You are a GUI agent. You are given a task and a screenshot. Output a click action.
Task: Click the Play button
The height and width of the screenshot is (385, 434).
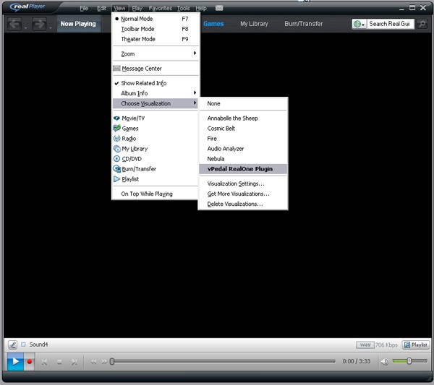click(x=15, y=361)
